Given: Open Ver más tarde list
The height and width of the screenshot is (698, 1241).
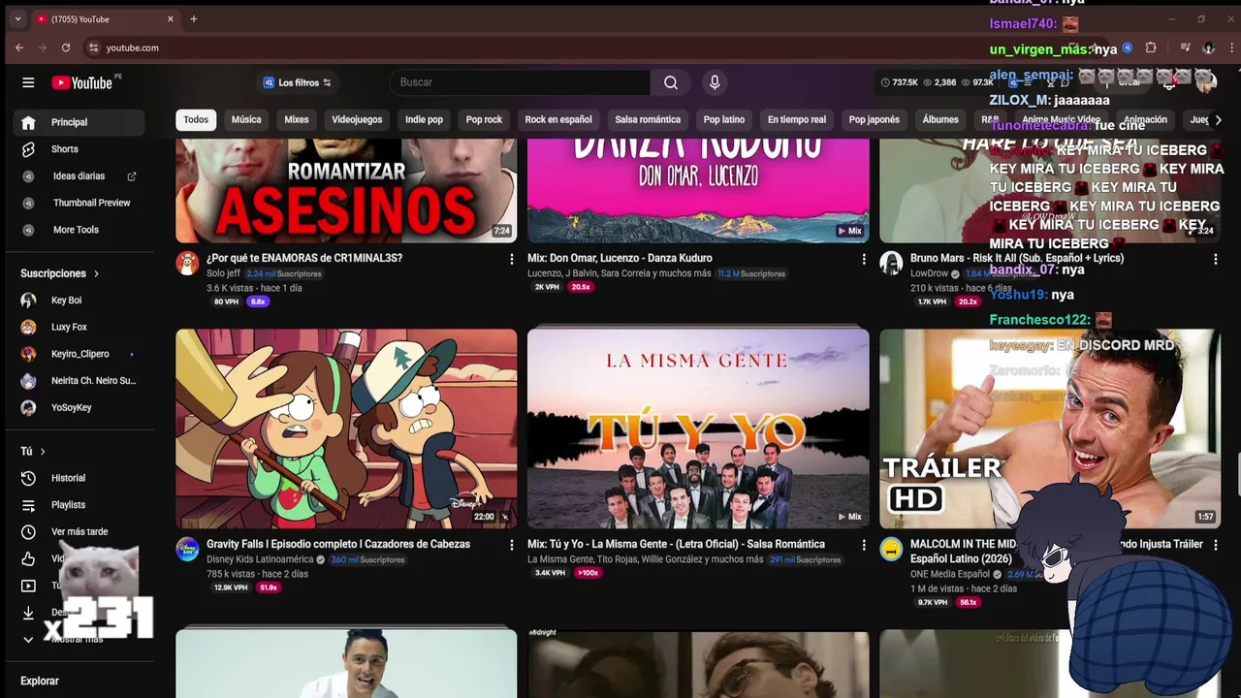Looking at the screenshot, I should click(x=79, y=531).
